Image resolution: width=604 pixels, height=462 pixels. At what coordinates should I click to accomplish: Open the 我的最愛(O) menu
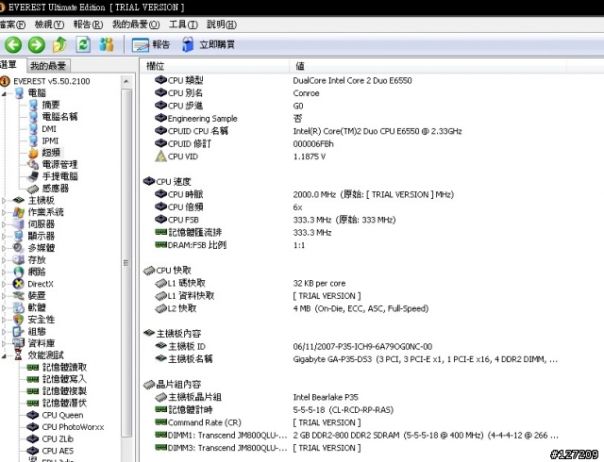136,25
